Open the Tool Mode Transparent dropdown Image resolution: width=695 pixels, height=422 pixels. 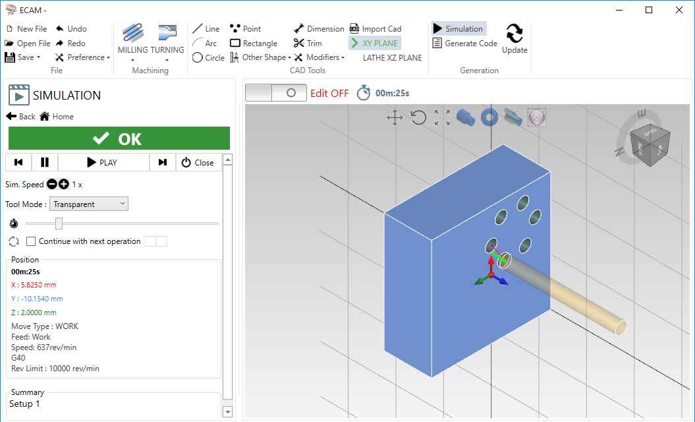[x=89, y=204]
